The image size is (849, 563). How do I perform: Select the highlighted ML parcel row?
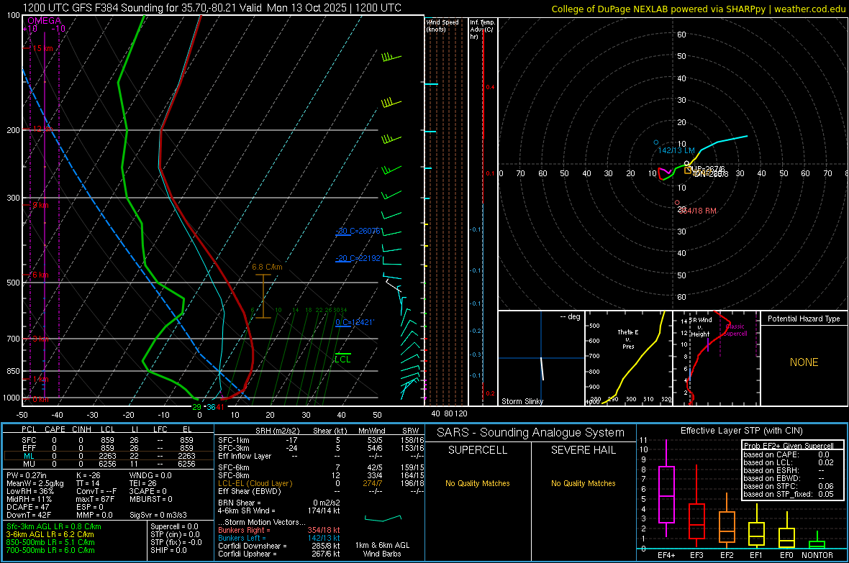tap(107, 456)
